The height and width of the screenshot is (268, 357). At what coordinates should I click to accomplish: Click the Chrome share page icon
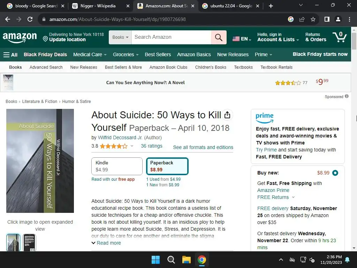(x=302, y=20)
